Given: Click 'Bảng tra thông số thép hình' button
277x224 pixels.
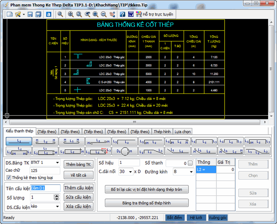Looking at the screenshot, I should [x=147, y=203].
